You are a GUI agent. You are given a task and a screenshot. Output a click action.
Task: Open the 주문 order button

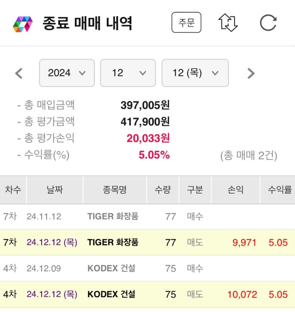[186, 23]
